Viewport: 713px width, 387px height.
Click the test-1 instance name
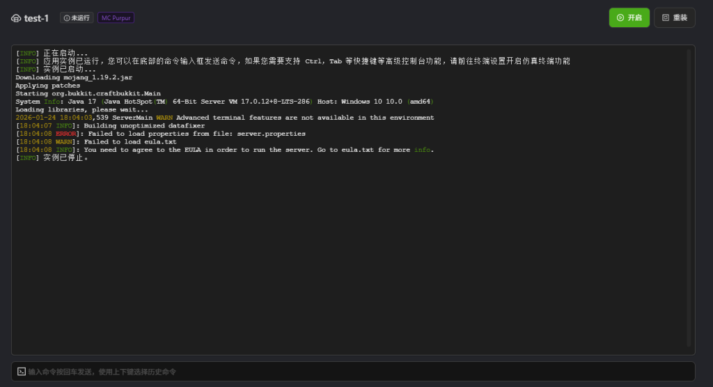[36, 18]
